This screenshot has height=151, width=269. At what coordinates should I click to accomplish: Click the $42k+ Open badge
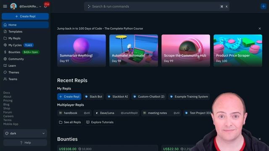click(31, 52)
